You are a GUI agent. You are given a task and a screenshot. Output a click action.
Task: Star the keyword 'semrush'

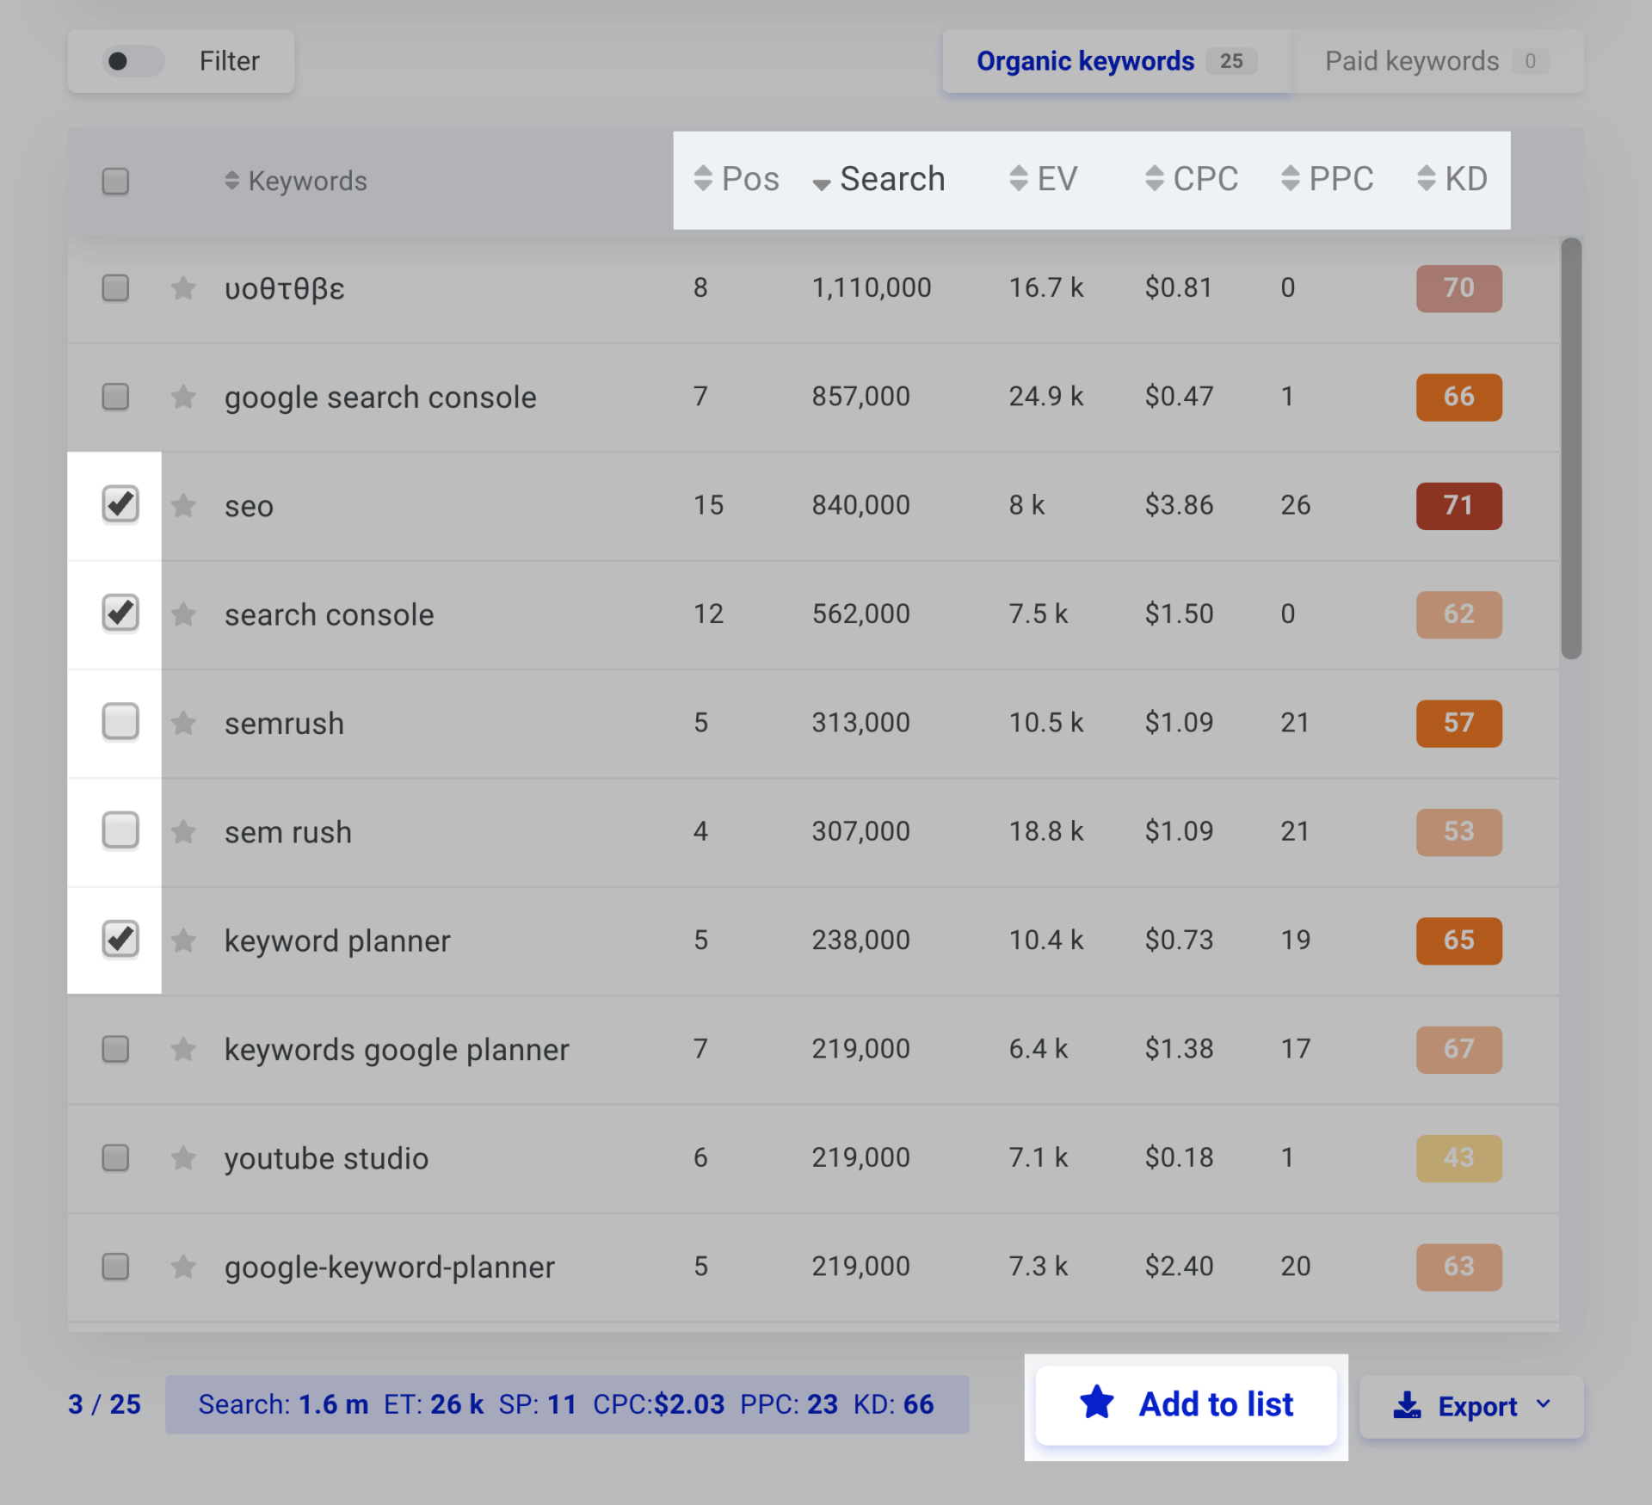(x=183, y=724)
